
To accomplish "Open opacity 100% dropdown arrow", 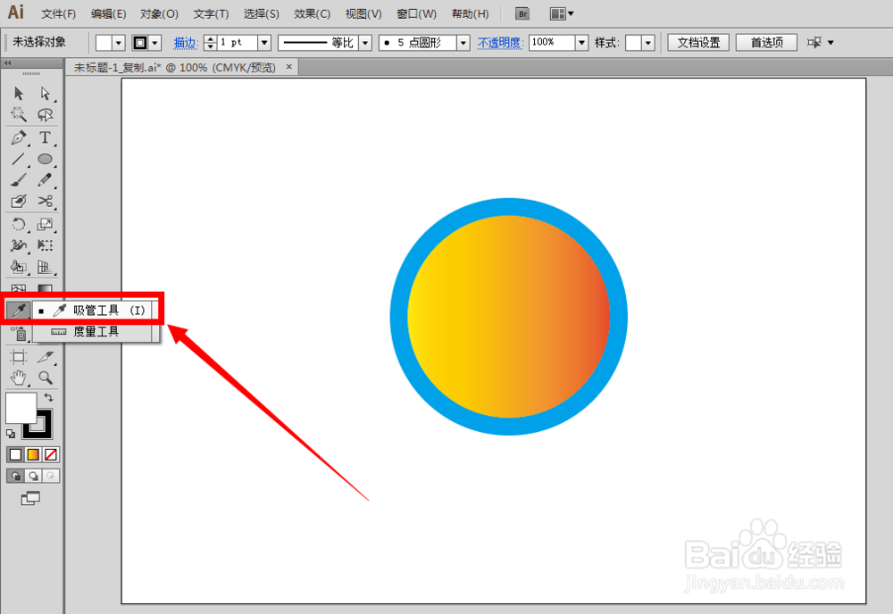I will tap(581, 43).
